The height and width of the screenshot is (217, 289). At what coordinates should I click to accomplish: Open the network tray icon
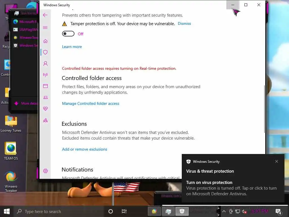tap(238, 211)
